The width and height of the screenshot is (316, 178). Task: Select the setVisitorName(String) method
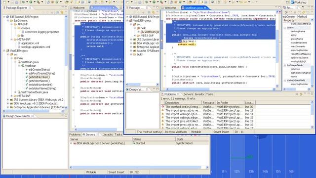[x=42, y=89]
